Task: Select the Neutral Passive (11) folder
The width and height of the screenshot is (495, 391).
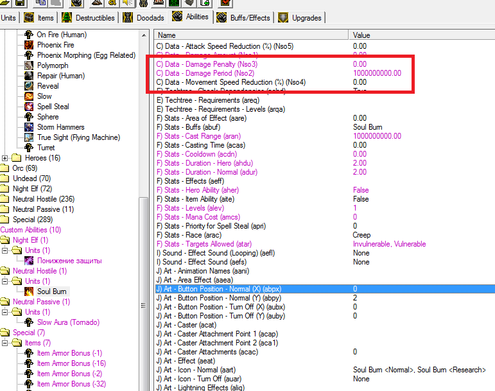Action: pyautogui.click(x=43, y=209)
